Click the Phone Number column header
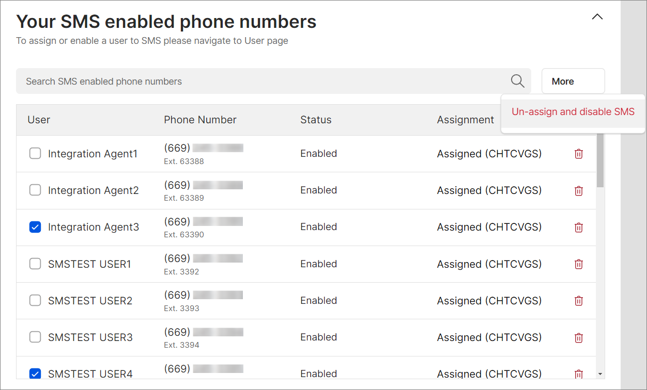 [200, 120]
